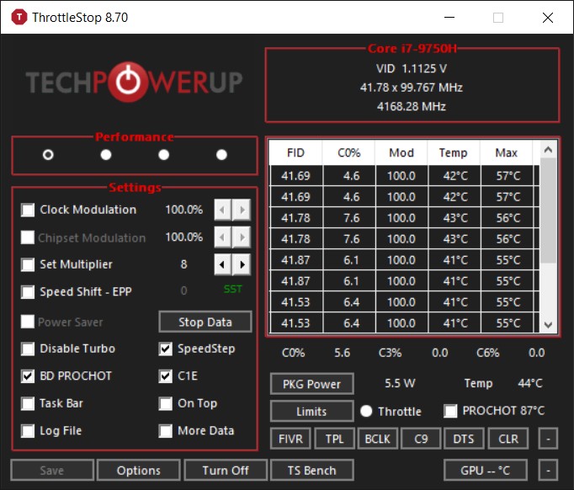
Task: Enable the On Top checkbox
Action: pos(166,403)
